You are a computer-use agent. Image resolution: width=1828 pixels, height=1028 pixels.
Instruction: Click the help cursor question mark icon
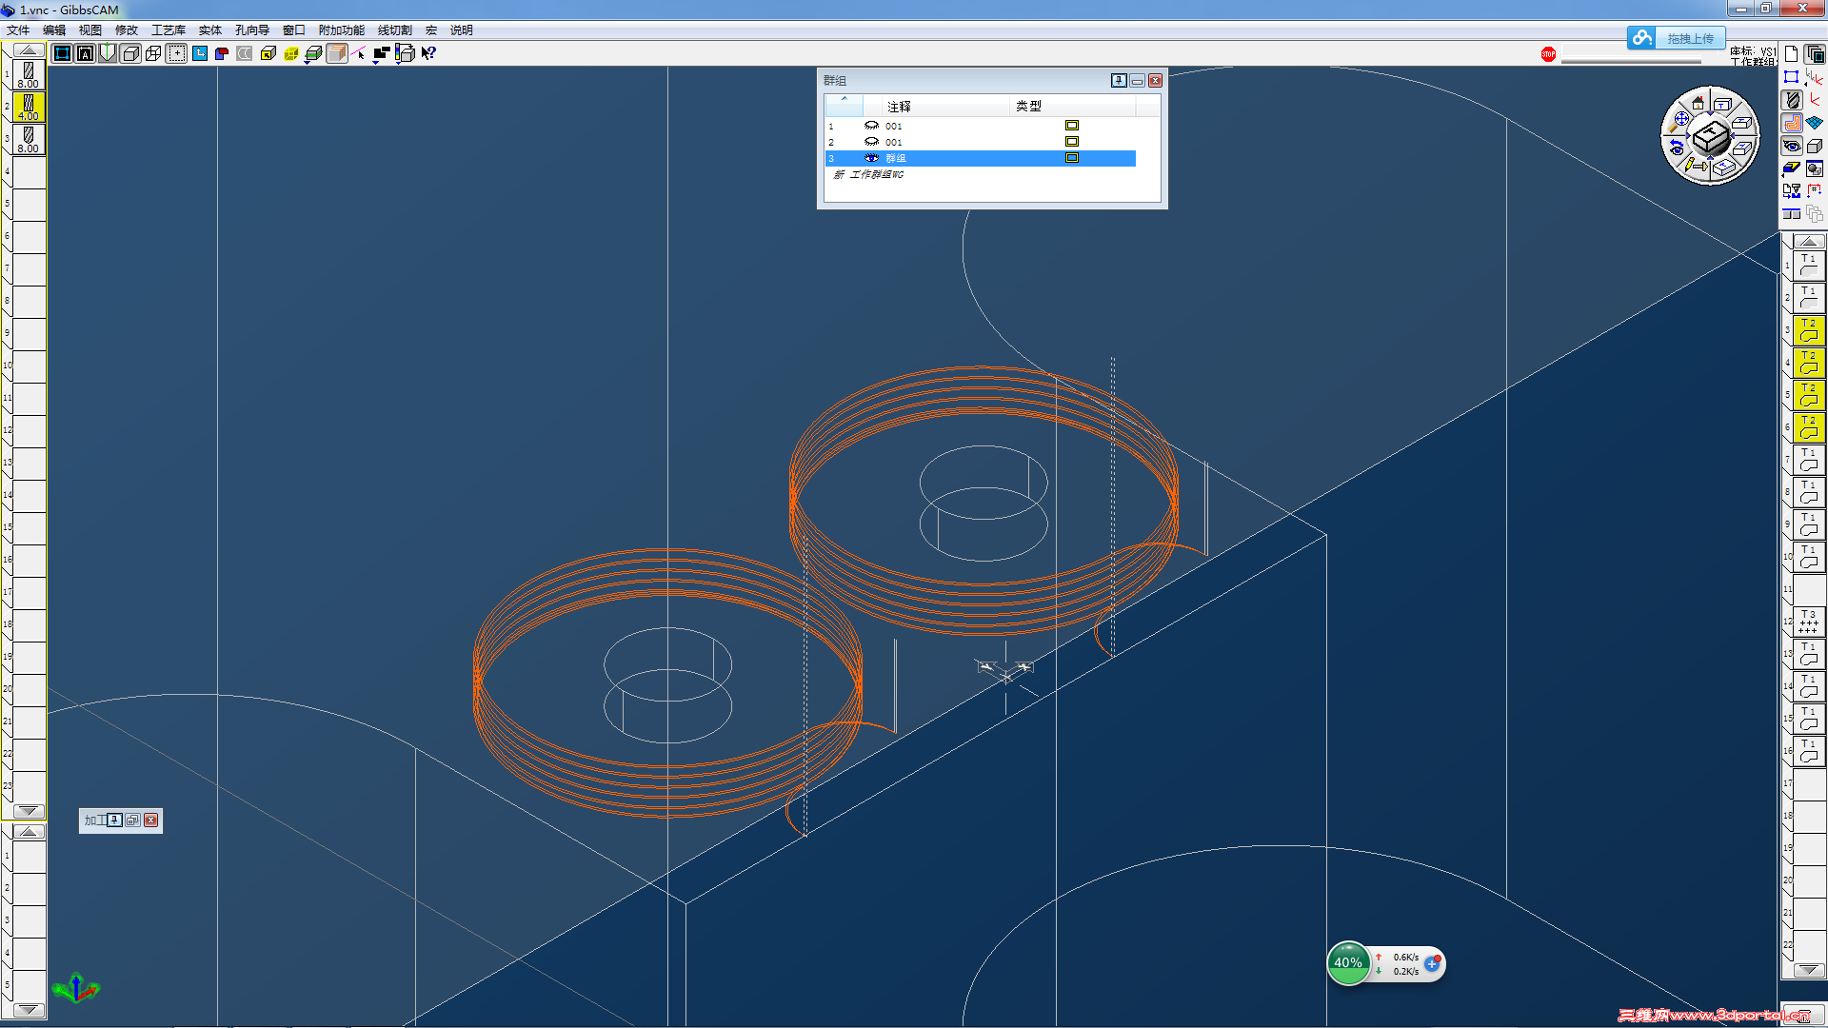click(428, 53)
